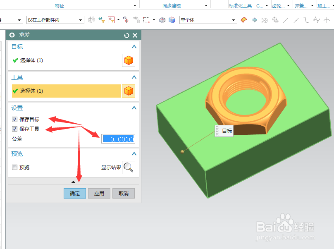The image size is (334, 249).
Task: Click the blue translucent cube icon
Action: pos(172,20)
